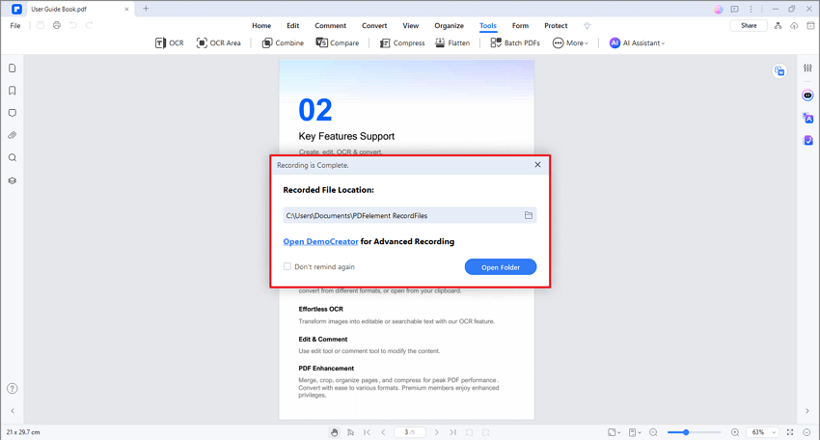
Task: Expand the right panel arrow
Action: (x=806, y=411)
